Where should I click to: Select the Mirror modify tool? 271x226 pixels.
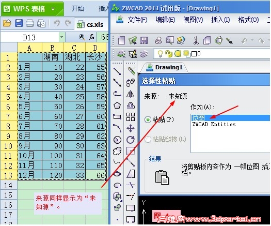(130, 94)
